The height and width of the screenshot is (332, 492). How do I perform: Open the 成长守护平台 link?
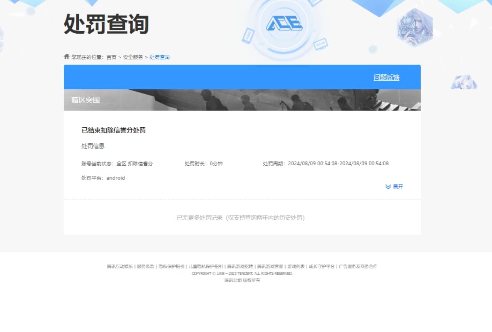(323, 266)
